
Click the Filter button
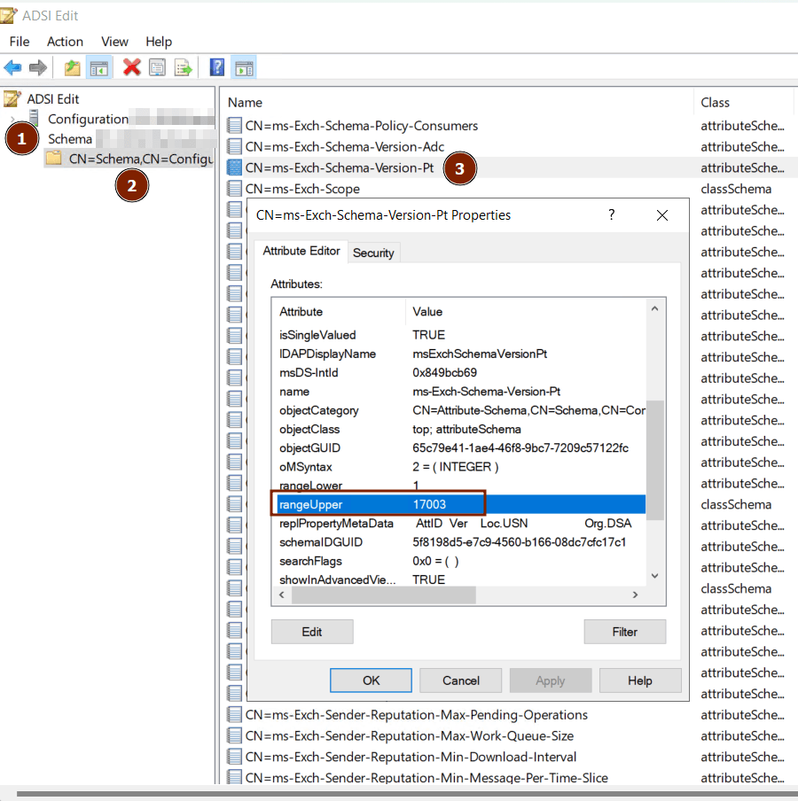tap(624, 632)
